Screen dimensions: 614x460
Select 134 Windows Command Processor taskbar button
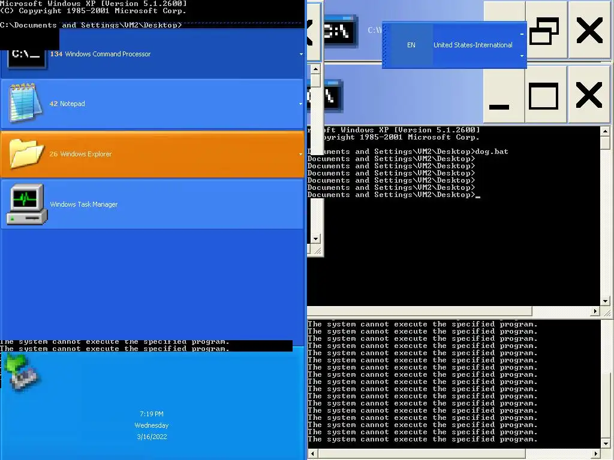click(x=152, y=54)
